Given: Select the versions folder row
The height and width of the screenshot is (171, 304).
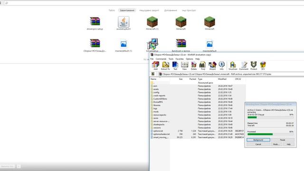Looking at the screenshot, I should 198,128.
